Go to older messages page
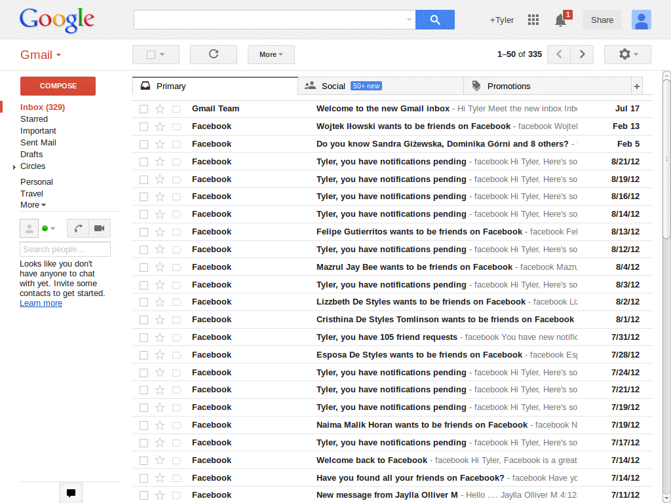The width and height of the screenshot is (671, 503). [582, 54]
